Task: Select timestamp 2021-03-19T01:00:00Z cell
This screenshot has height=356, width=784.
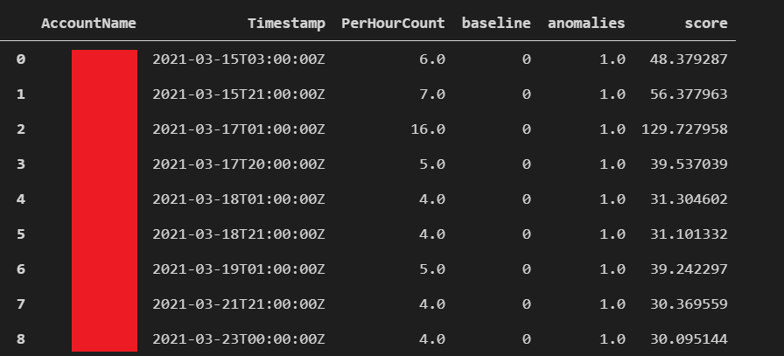Action: coord(238,269)
